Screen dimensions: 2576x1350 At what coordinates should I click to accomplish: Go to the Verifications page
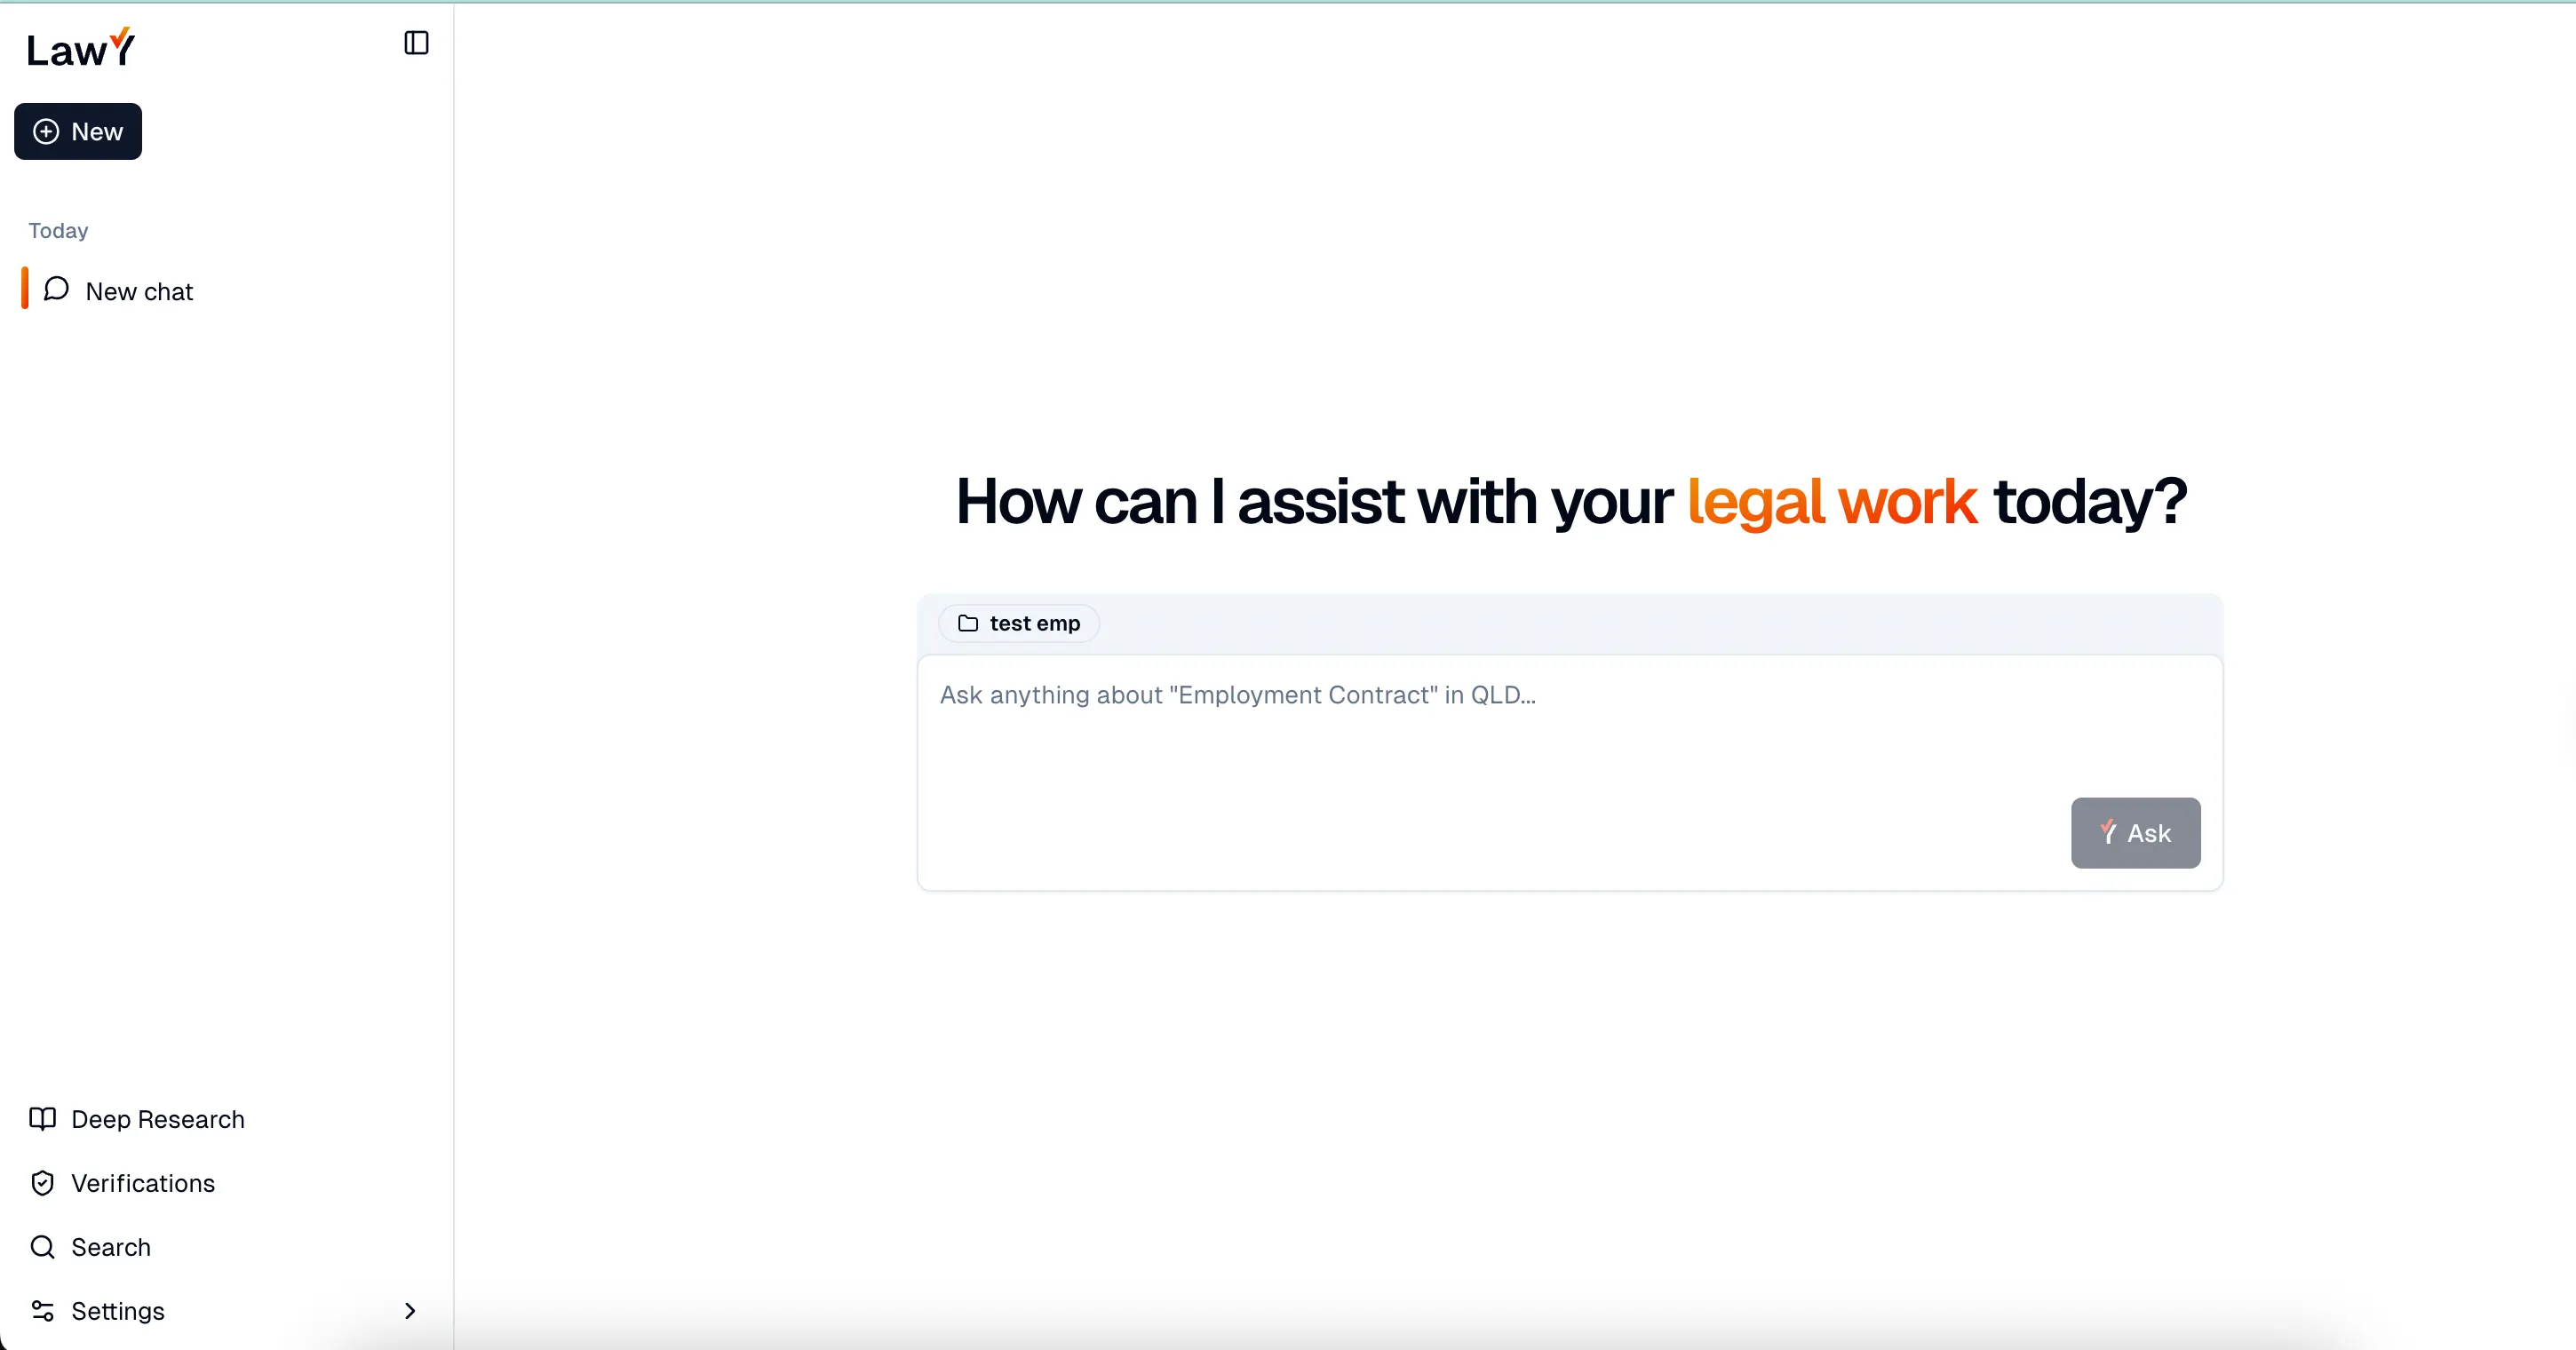click(x=143, y=1183)
